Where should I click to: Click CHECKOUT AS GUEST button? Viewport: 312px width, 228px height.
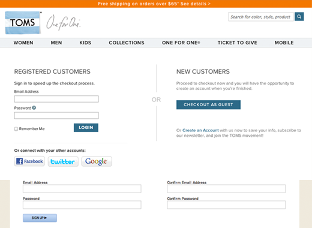click(208, 104)
